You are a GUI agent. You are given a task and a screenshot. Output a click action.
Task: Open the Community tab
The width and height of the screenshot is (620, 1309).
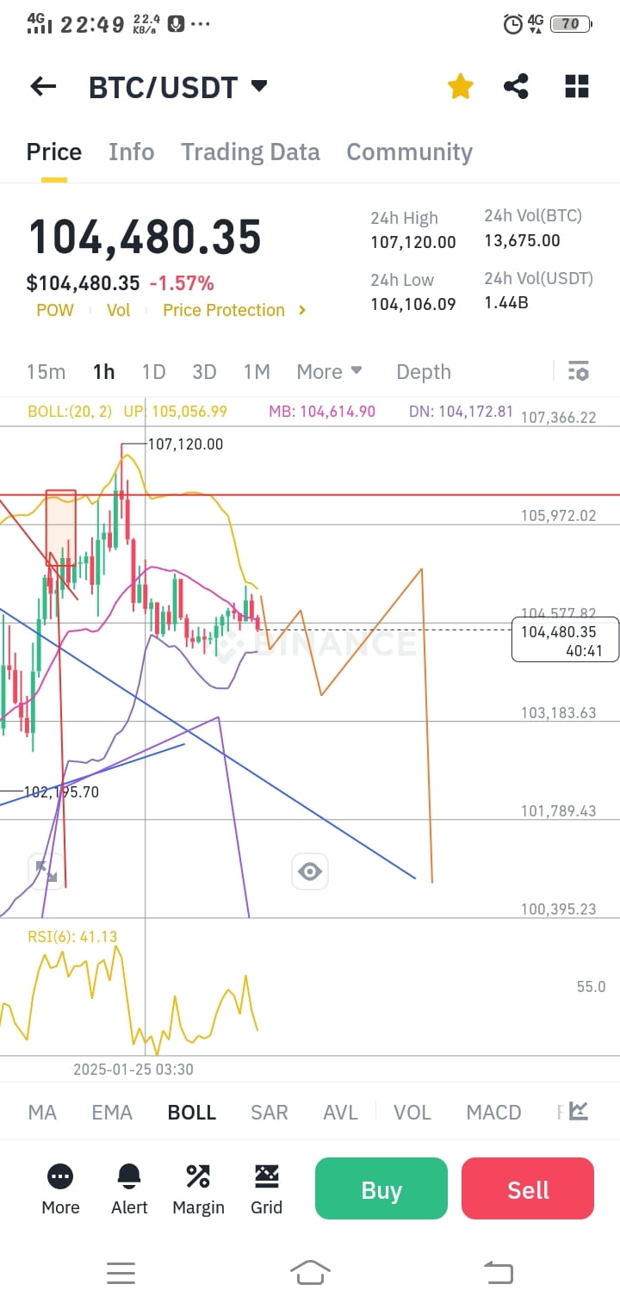(x=409, y=152)
